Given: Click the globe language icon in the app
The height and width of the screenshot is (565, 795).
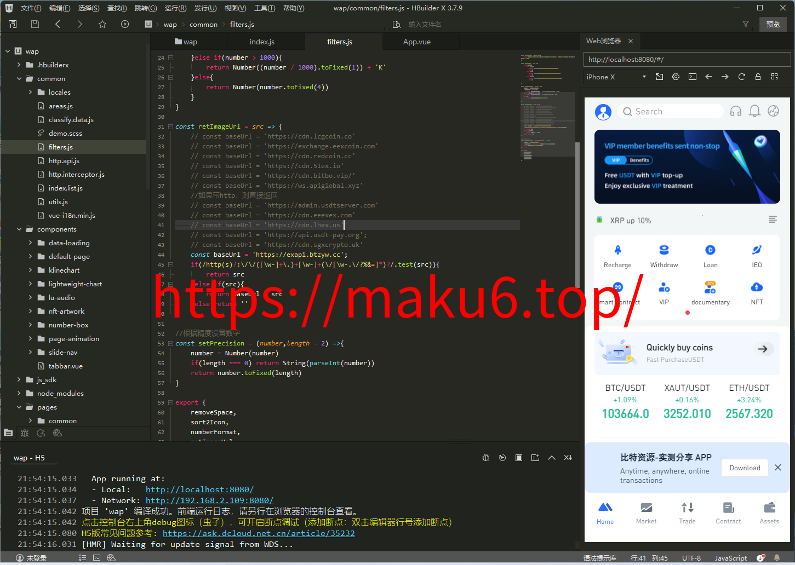Looking at the screenshot, I should click(x=774, y=111).
